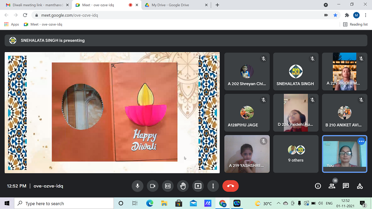Click the present now screen share icon
372x209 pixels.
click(x=198, y=186)
